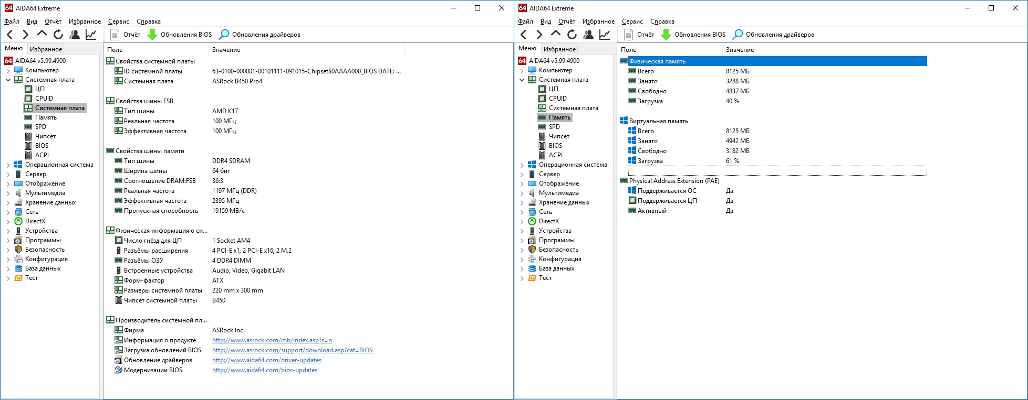This screenshot has width=1028, height=400.
Task: Expand Мультимедиа node in right window
Action: [522, 193]
